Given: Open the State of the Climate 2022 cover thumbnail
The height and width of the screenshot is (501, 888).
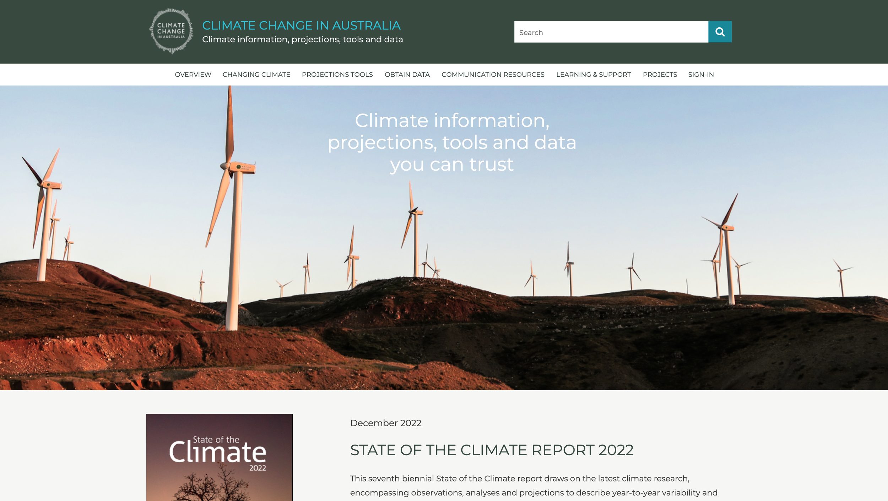Looking at the screenshot, I should click(220, 457).
